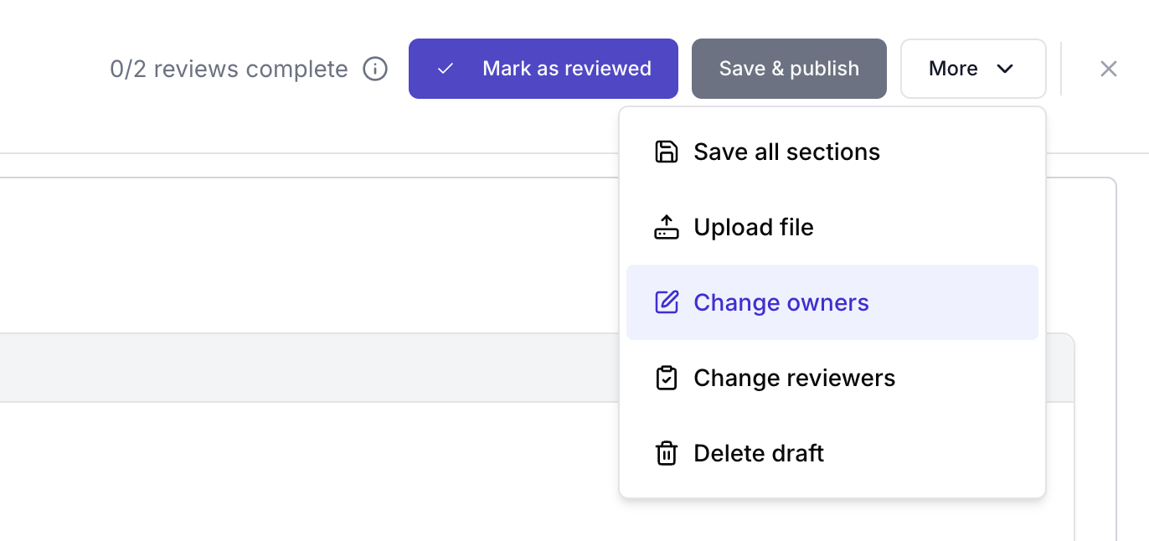The height and width of the screenshot is (541, 1149).
Task: Open Change reviewers menu option
Action: pyautogui.click(x=832, y=378)
